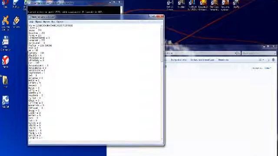
Task: Open the Справка menu in Notepad
Action: pyautogui.click(x=60, y=22)
